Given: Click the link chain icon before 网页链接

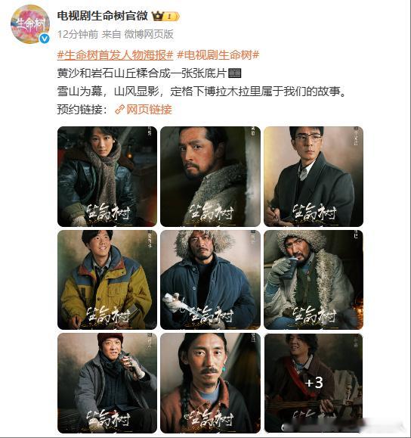Looking at the screenshot, I should click(x=119, y=109).
